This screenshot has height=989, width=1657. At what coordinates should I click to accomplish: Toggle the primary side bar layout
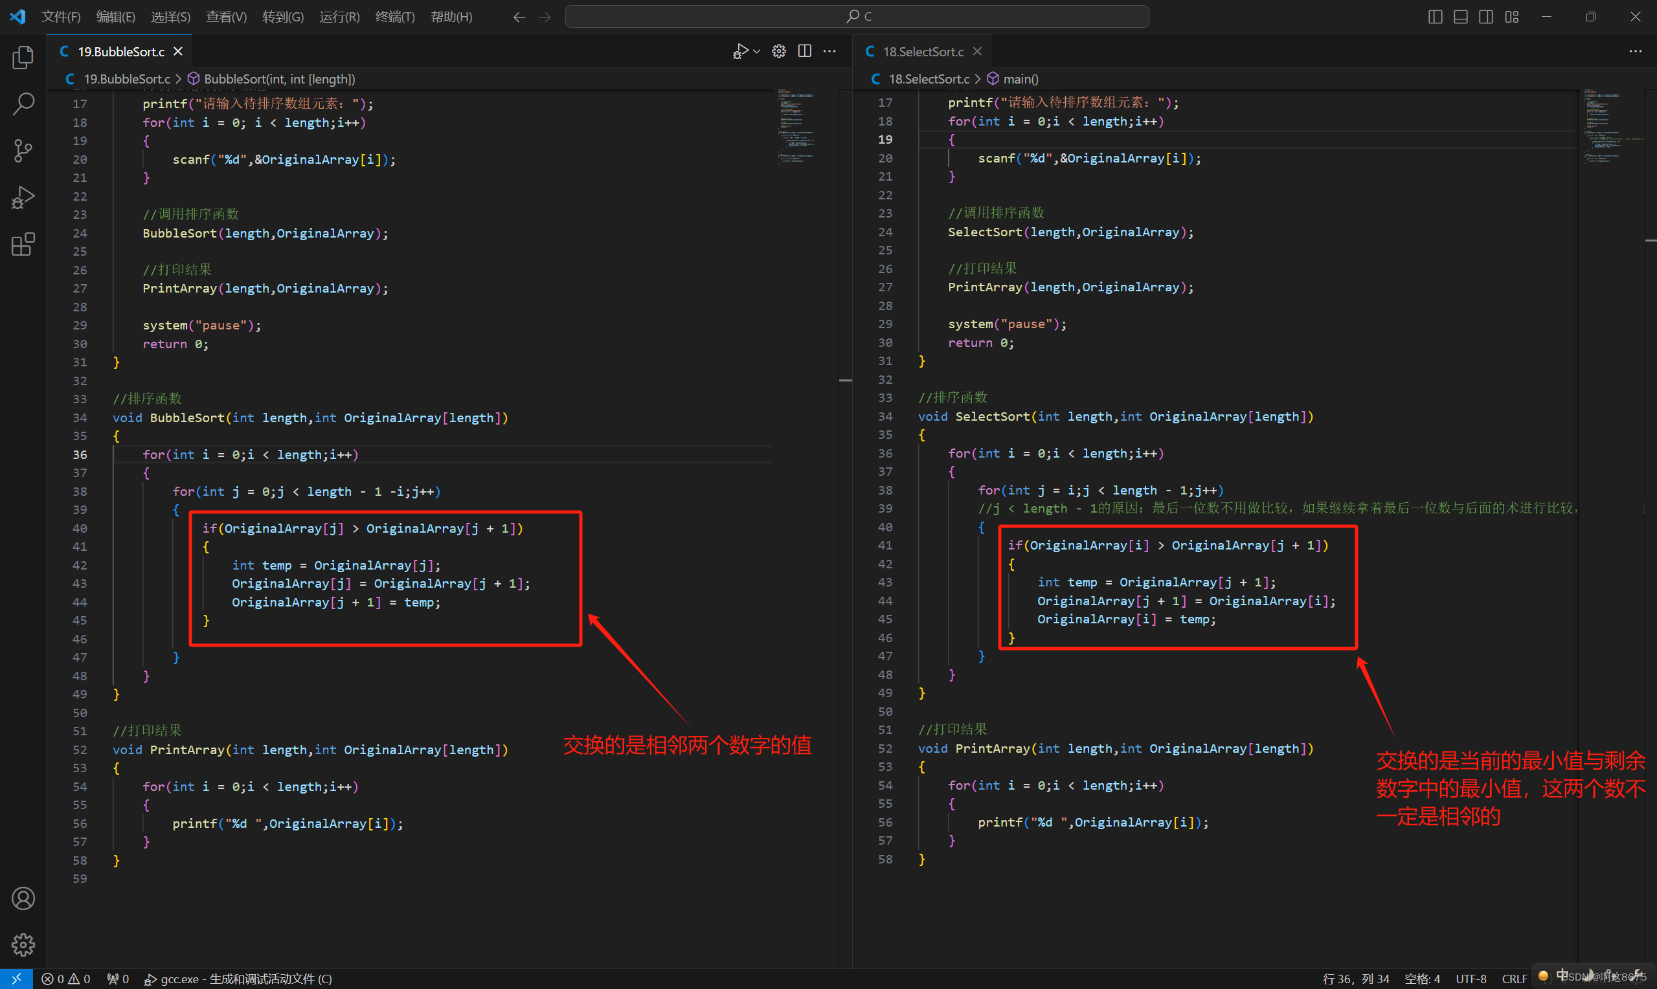(1435, 17)
